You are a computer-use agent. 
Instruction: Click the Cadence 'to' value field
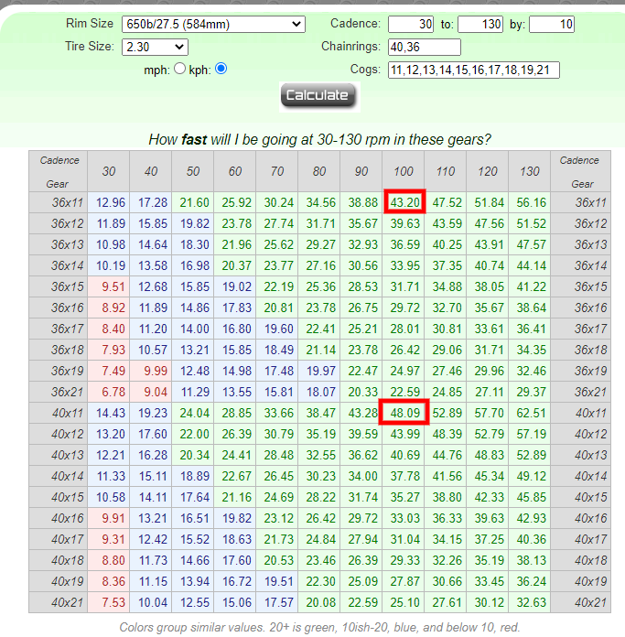480,24
